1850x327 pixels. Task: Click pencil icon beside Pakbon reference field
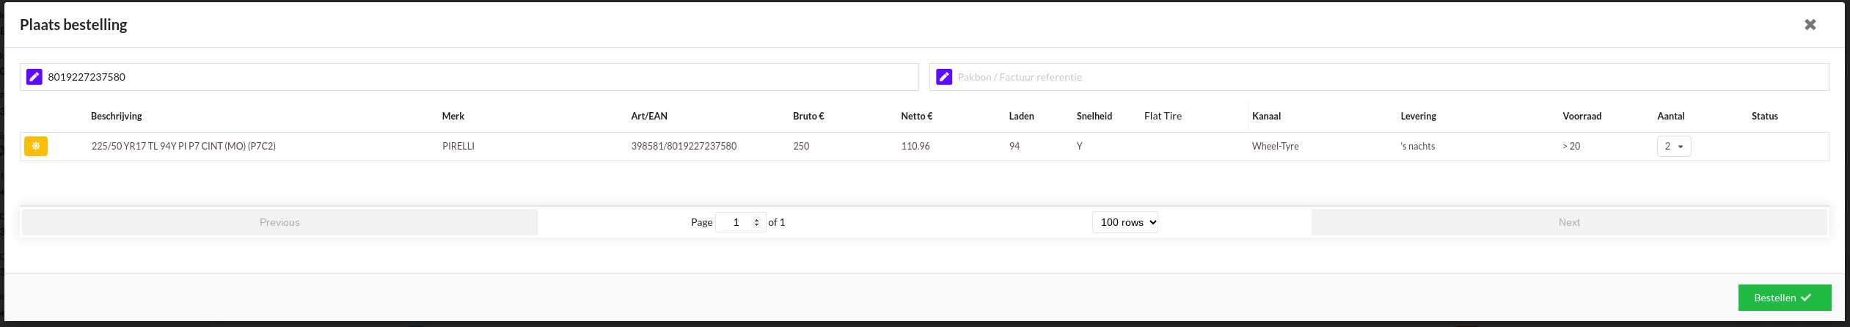point(944,77)
